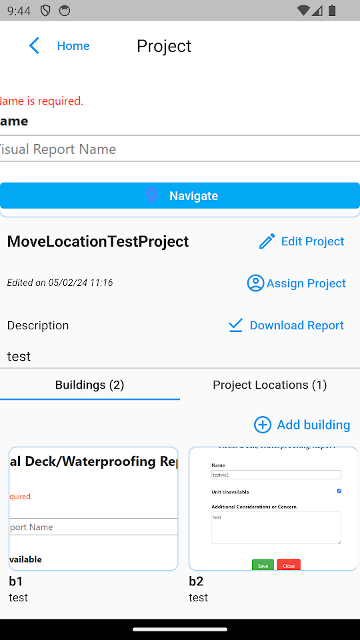Tap the checkmark icon beside Download Report
Viewport: 360px width, 640px height.
(235, 325)
